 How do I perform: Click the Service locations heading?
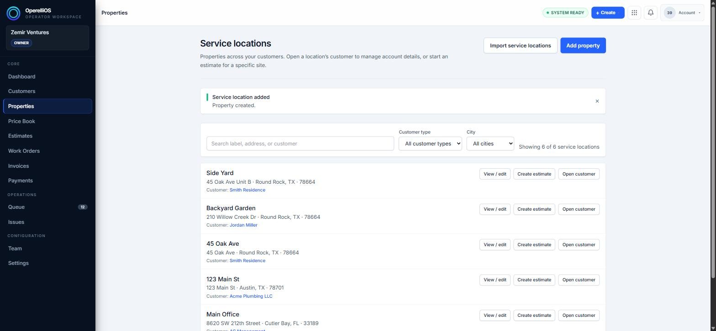(236, 43)
